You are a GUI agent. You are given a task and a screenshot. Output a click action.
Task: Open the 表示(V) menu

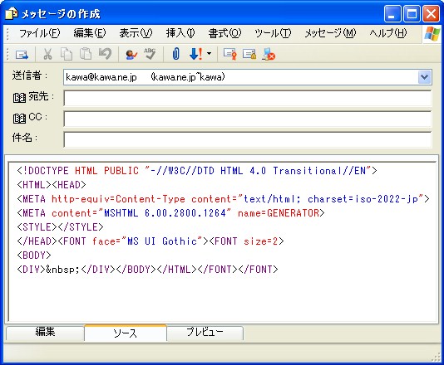tap(136, 33)
